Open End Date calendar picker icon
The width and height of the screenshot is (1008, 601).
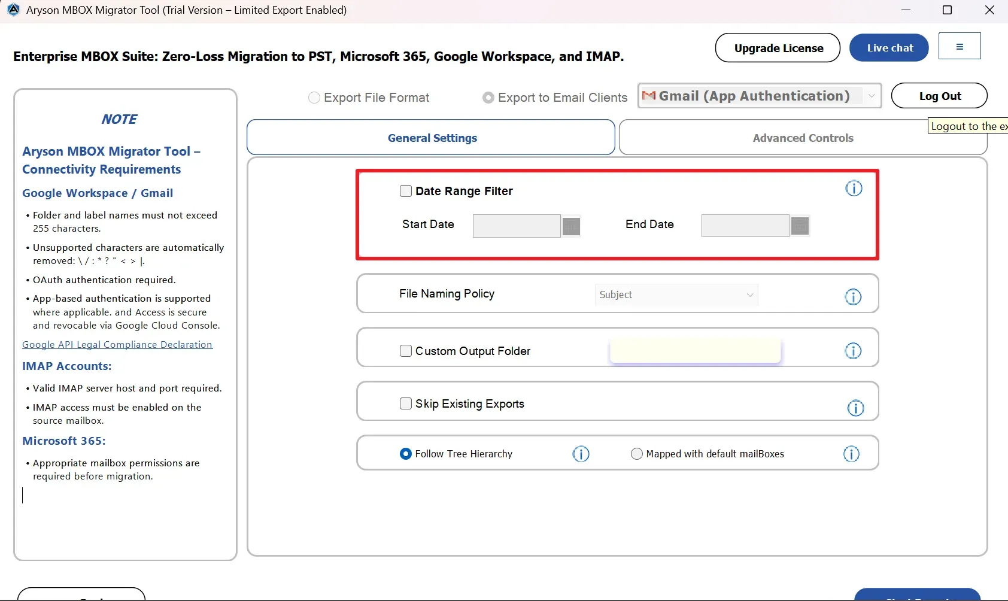point(800,226)
